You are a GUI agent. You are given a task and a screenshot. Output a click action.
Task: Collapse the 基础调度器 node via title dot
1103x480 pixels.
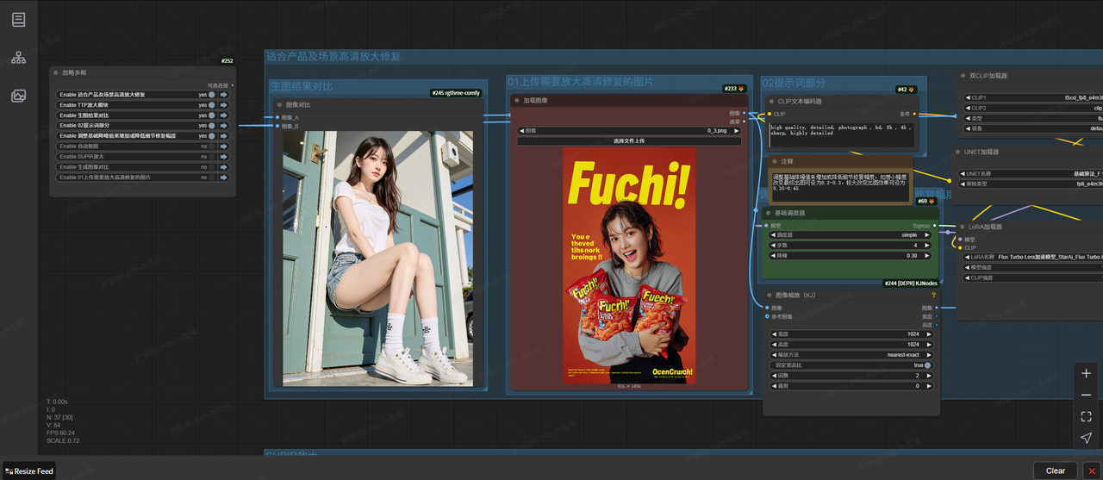tap(768, 213)
